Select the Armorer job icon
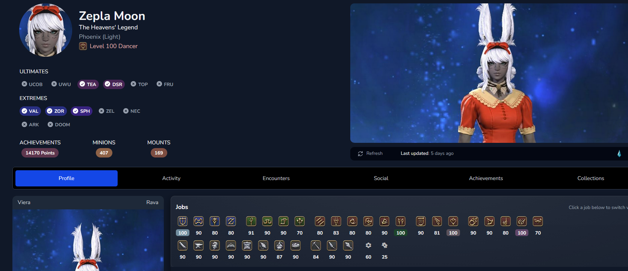 pos(215,245)
